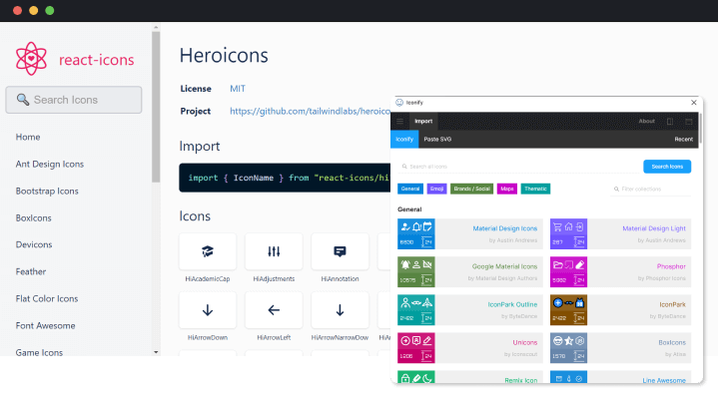Open the Google Material Icons link
Screen dimensions: 718x397
click(504, 266)
